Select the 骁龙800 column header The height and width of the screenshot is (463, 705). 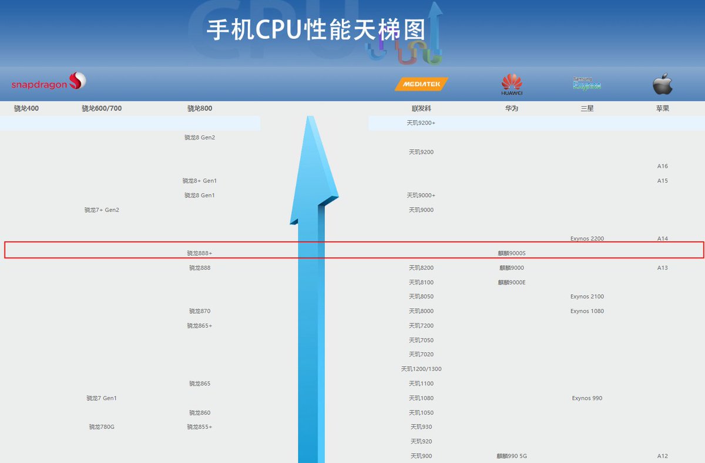(x=200, y=109)
